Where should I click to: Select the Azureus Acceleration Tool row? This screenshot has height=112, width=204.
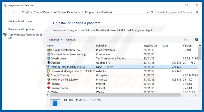(x=122, y=50)
